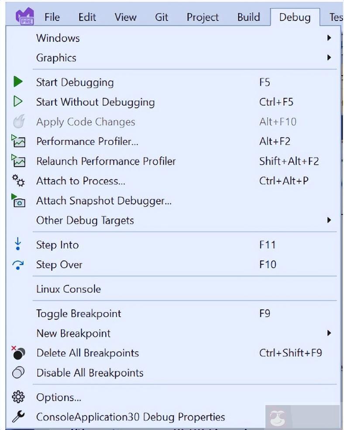Expand the New Breakpoint submenu
The height and width of the screenshot is (430, 344).
coord(329,333)
